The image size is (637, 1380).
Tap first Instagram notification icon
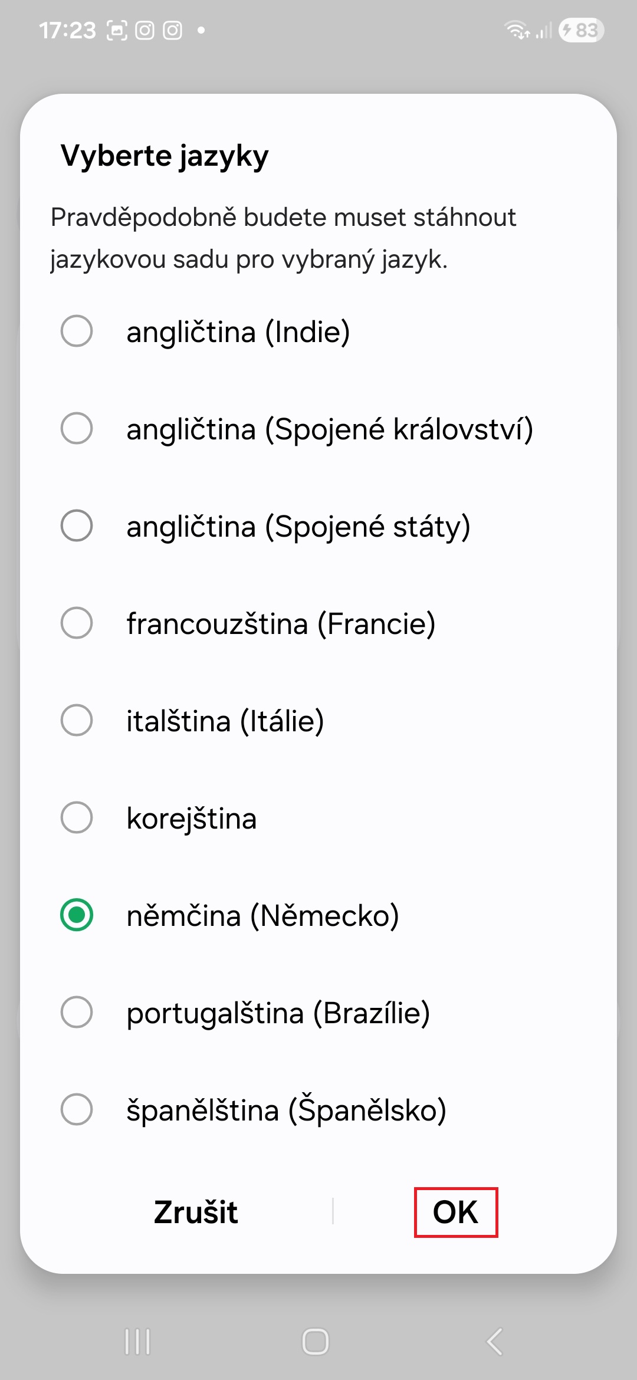(x=145, y=30)
